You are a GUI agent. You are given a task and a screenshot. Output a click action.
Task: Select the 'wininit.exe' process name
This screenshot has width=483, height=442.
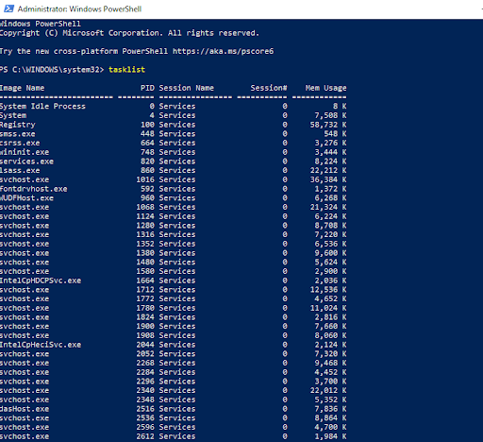[25, 152]
